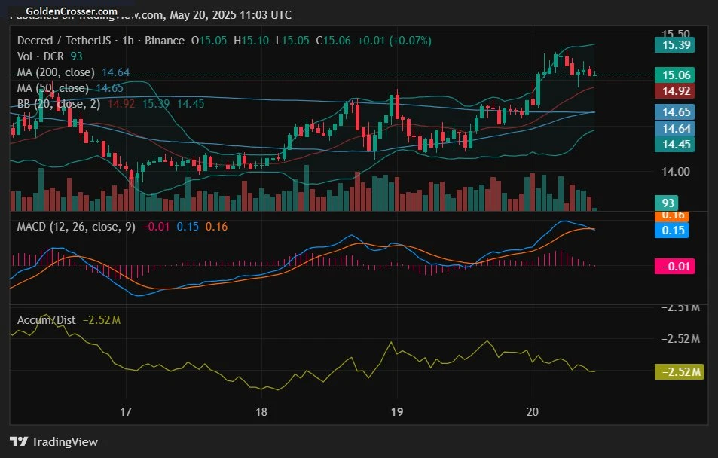Click the volume value tag 93
The height and width of the screenshot is (458, 718).
[x=667, y=203]
